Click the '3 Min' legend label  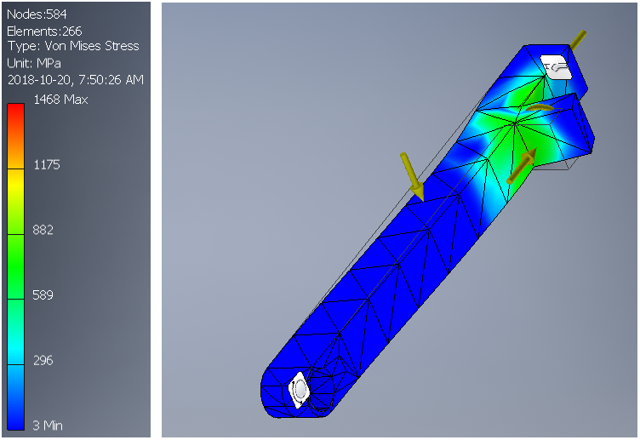pos(48,426)
